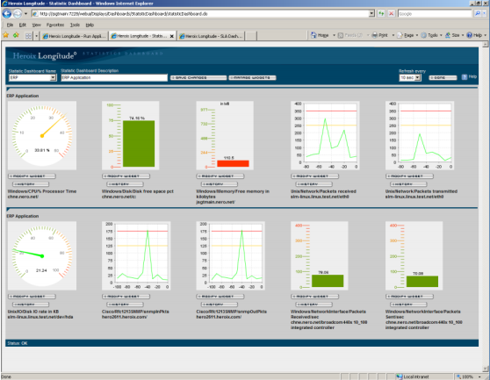Open the Quick Tabs list dropdown arrow

pos(36,36)
